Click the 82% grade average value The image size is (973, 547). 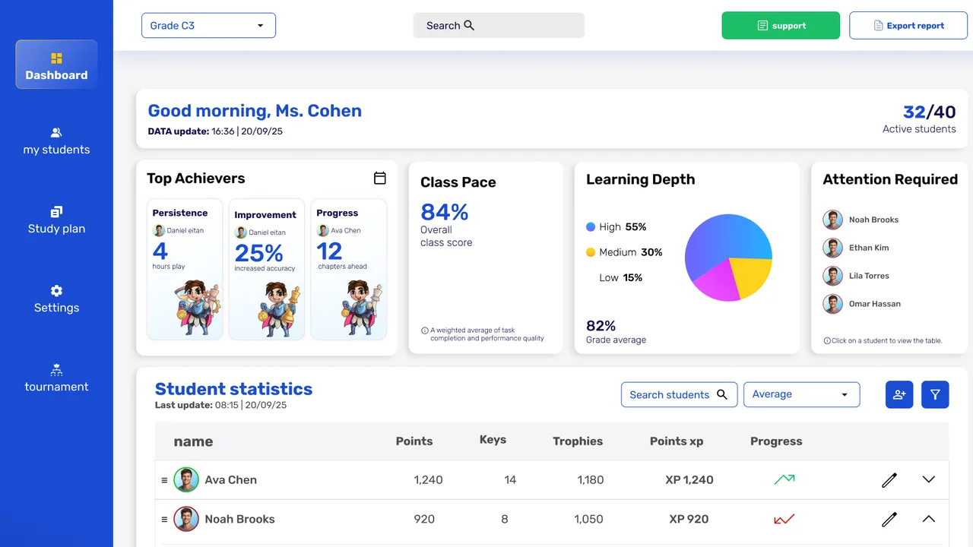[601, 326]
